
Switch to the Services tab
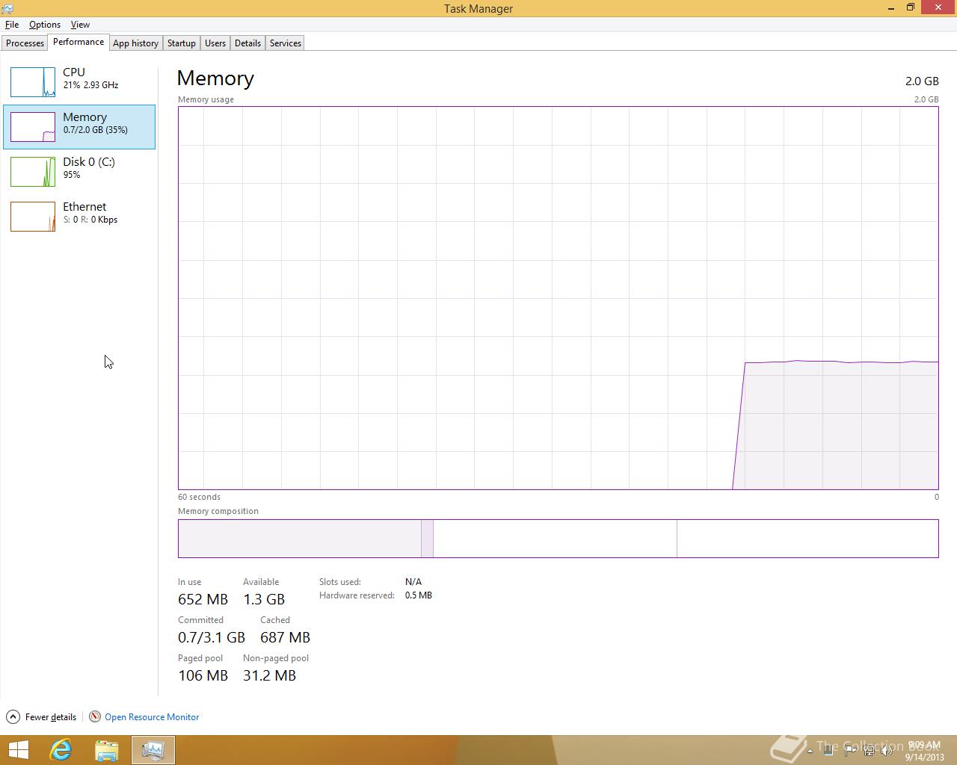tap(286, 43)
